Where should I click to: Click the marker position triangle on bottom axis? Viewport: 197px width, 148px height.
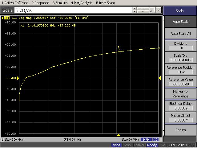[119, 135]
